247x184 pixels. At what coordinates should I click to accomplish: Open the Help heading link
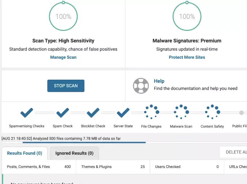159,81
